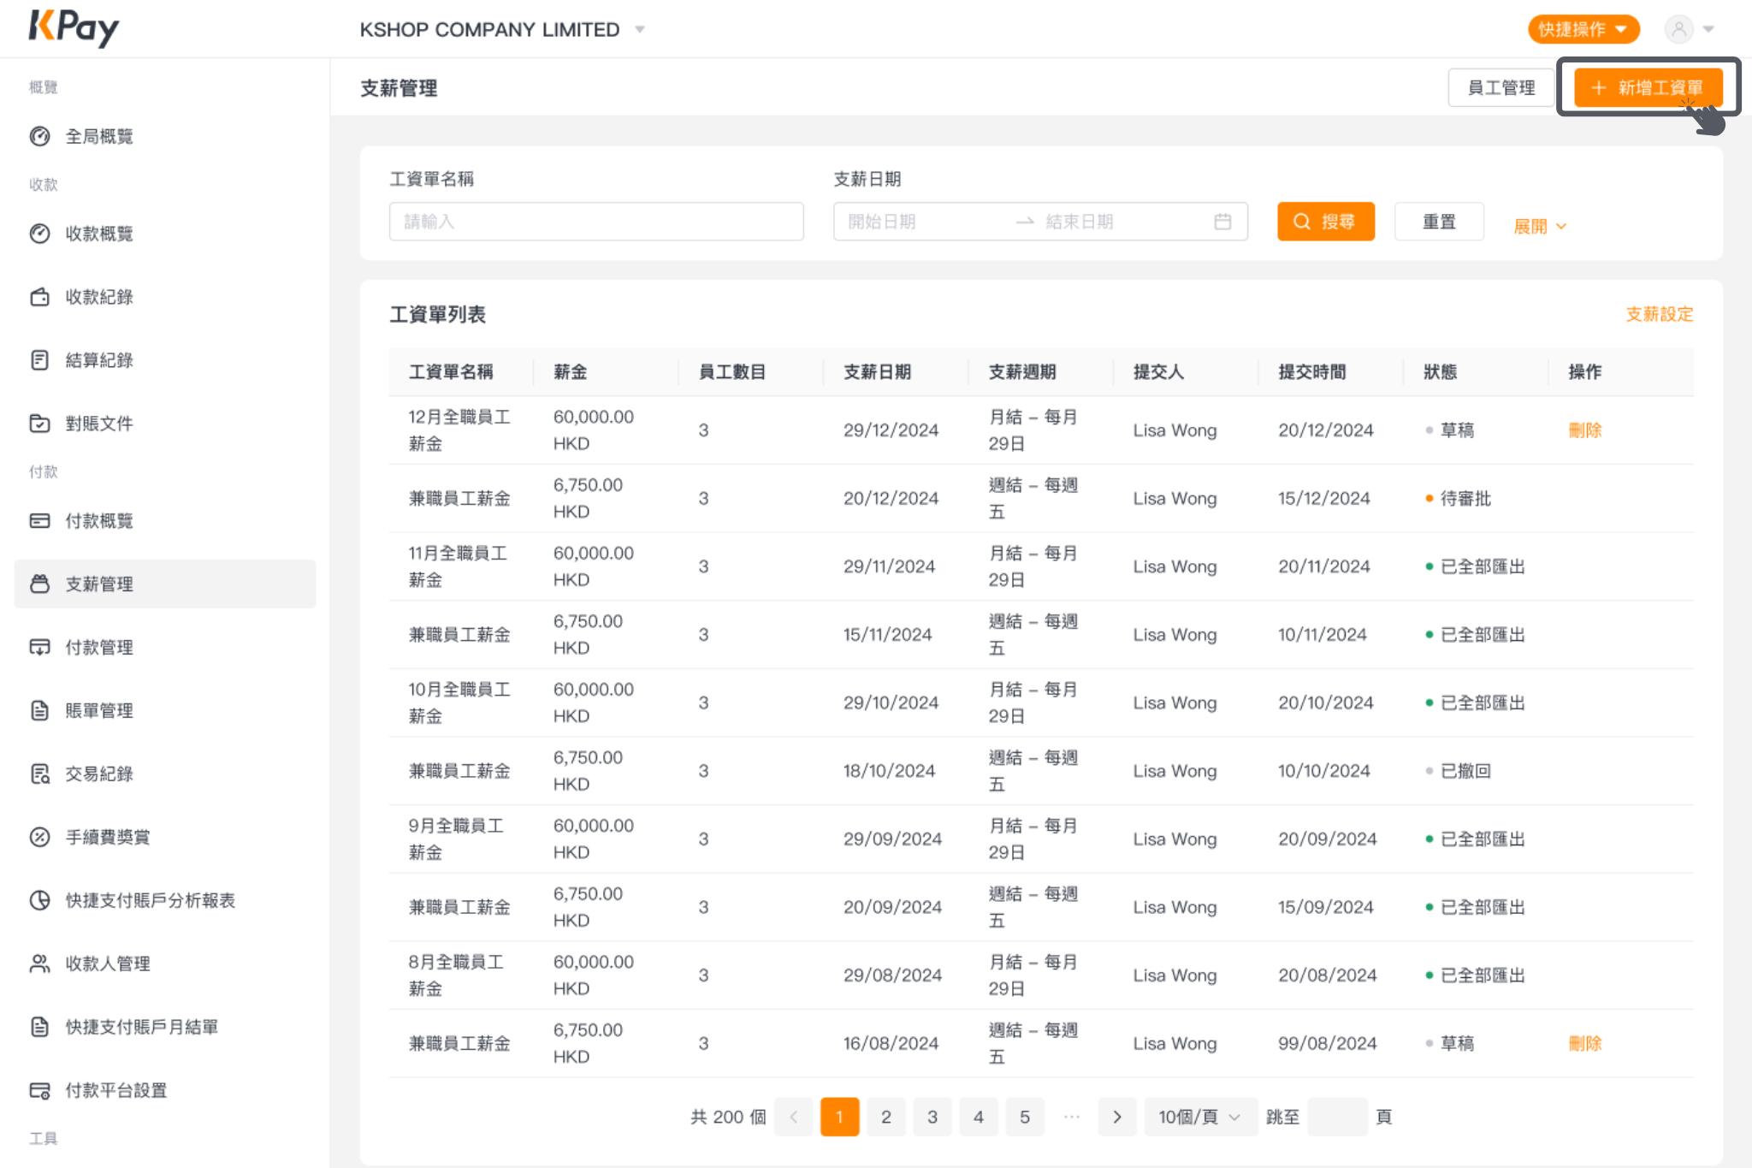
Task: Click the 付款平台設置 card settings icon
Action: point(39,1090)
